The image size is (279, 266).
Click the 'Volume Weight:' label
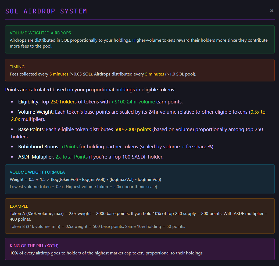point(36,112)
